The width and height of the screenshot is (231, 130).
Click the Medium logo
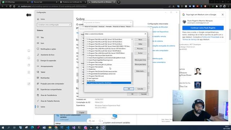click(29, 15)
